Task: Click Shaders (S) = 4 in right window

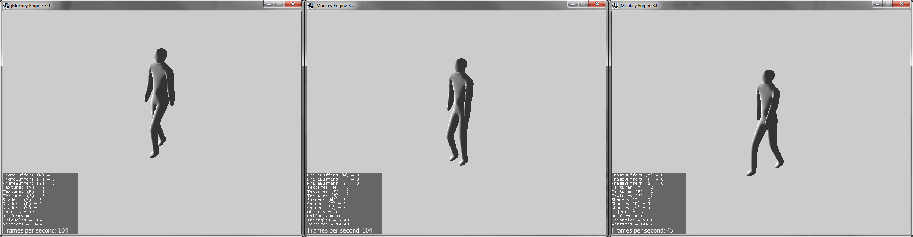Action: [631, 208]
